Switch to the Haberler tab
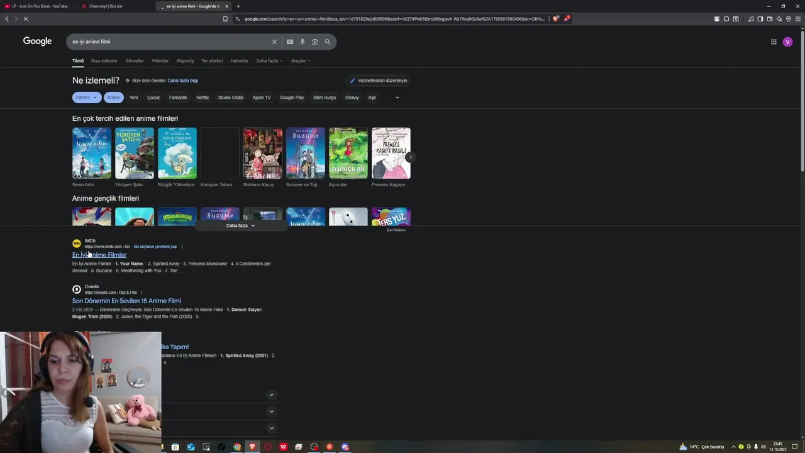 240,61
